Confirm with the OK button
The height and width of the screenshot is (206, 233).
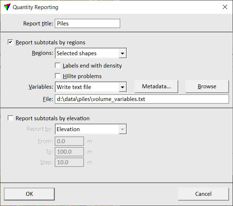29,194
